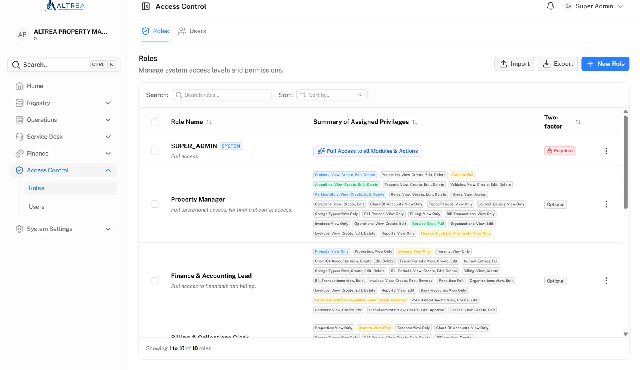Open Property Manager row actions menu
The height and width of the screenshot is (370, 640).
click(x=606, y=204)
